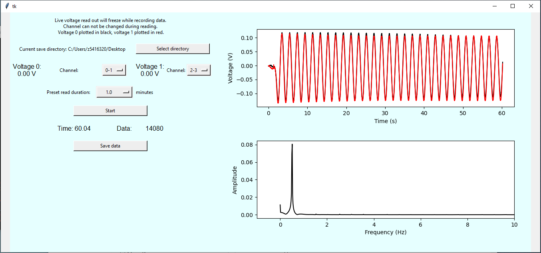Viewport: 541px width, 253px height.
Task: Click the Voltage 0 label
Action: click(x=27, y=66)
